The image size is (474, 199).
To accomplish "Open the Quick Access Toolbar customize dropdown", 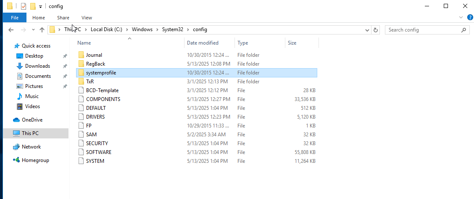I will 40,6.
